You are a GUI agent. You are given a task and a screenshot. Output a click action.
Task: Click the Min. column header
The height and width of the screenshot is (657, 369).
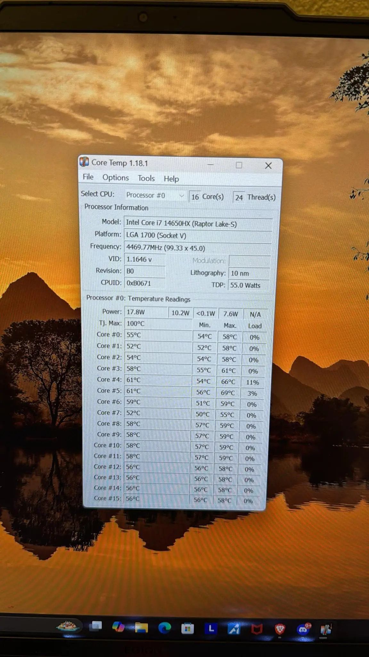[205, 325]
